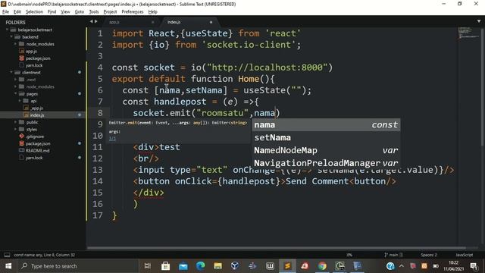Open Mail app from taskbar
485x273 pixels.
pyautogui.click(x=183, y=266)
